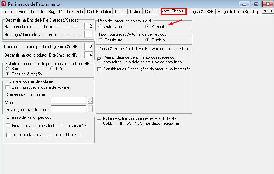Browse for Venda rave file with ellipsis button
Screen dimensions: 274x174
click(x=90, y=100)
